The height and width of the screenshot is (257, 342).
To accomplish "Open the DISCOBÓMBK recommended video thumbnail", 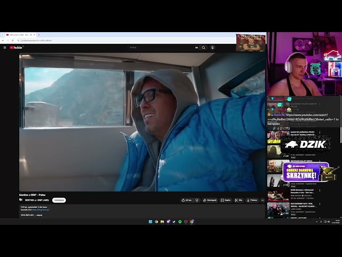I will 278,209.
